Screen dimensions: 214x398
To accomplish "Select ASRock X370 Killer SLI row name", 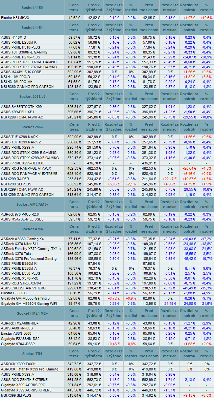I will pos(19,244).
